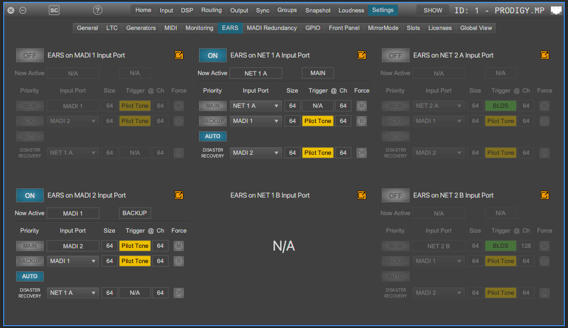
Task: Open MADI 1 backup port dropdown in NET 1 A panel
Action: [x=256, y=121]
